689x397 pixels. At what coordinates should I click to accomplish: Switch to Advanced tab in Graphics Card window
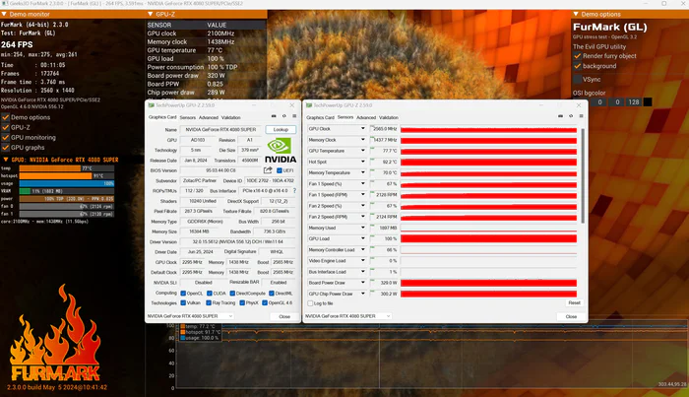(209, 117)
